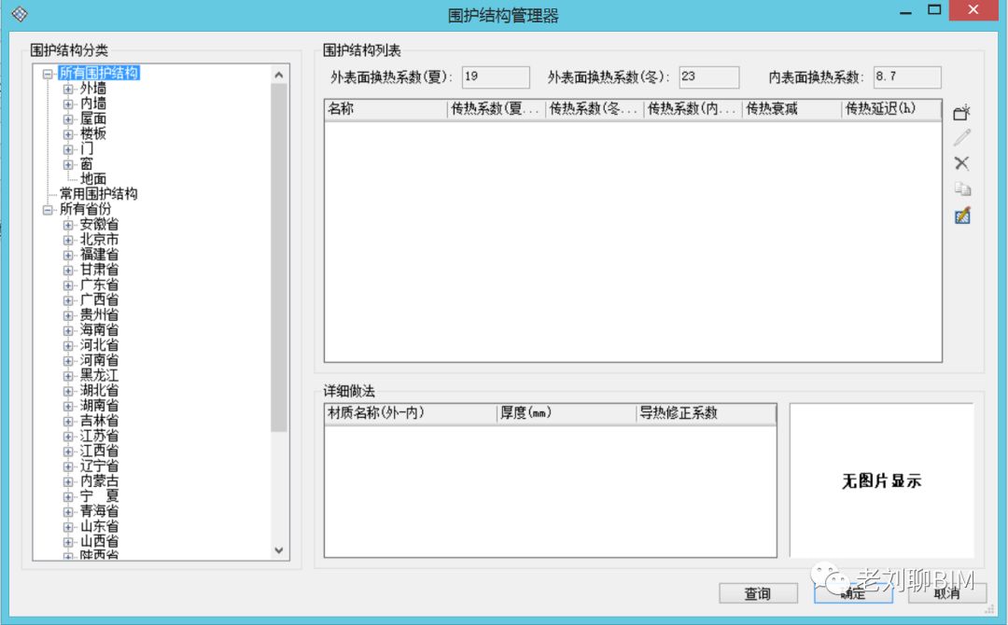Click the app icon in title bar
Image resolution: width=1008 pixels, height=625 pixels.
pyautogui.click(x=20, y=13)
